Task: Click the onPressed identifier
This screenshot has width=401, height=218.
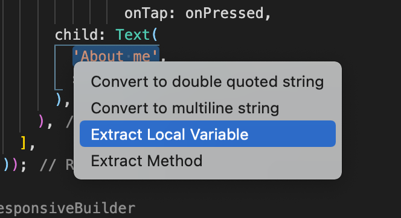Action: [x=225, y=13]
